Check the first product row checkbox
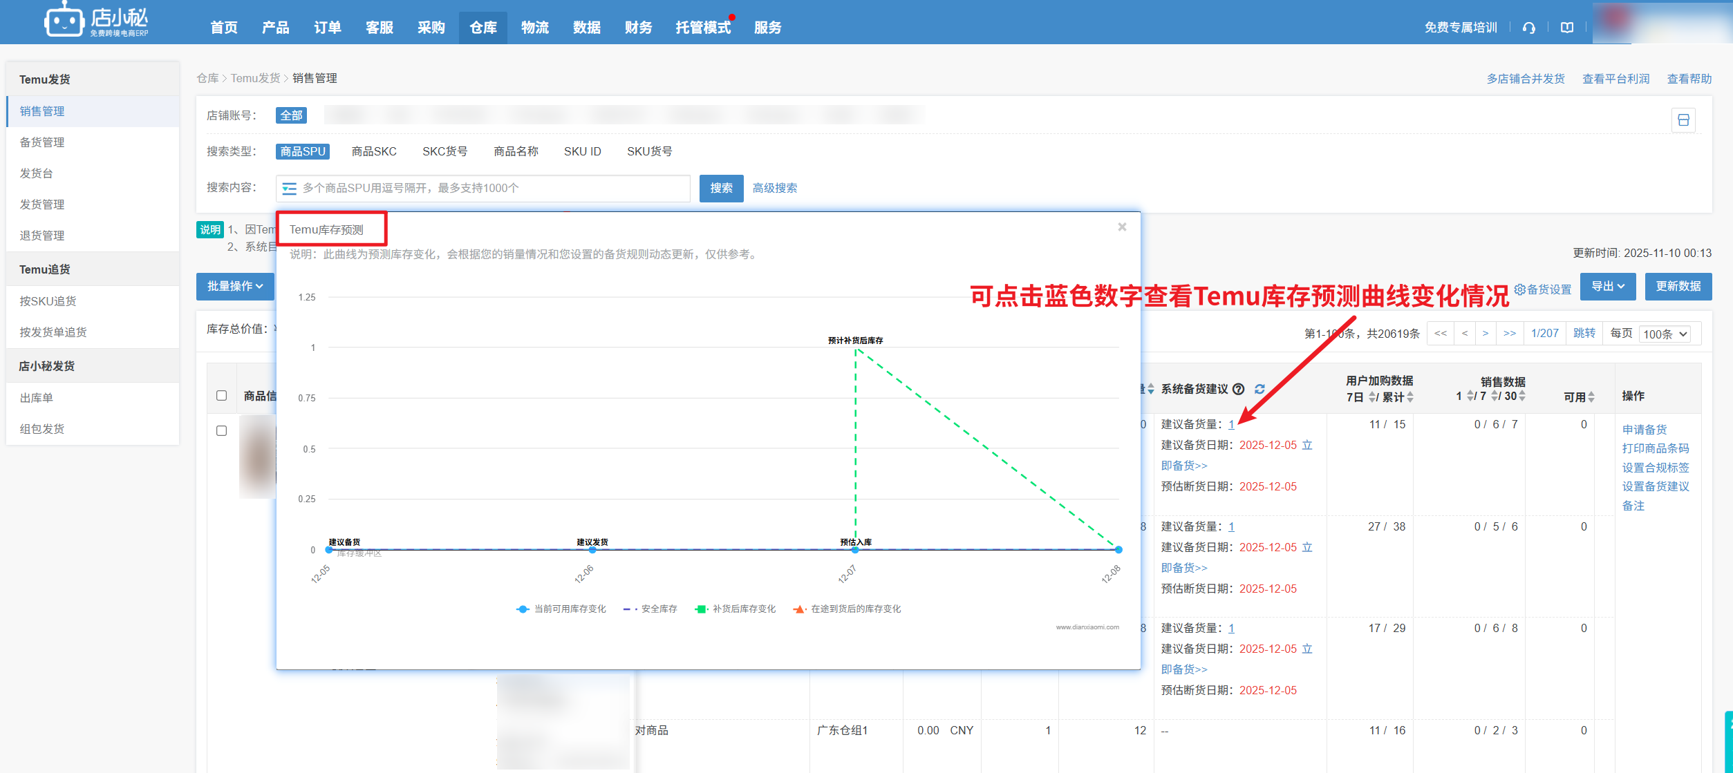The width and height of the screenshot is (1733, 773). point(221,430)
